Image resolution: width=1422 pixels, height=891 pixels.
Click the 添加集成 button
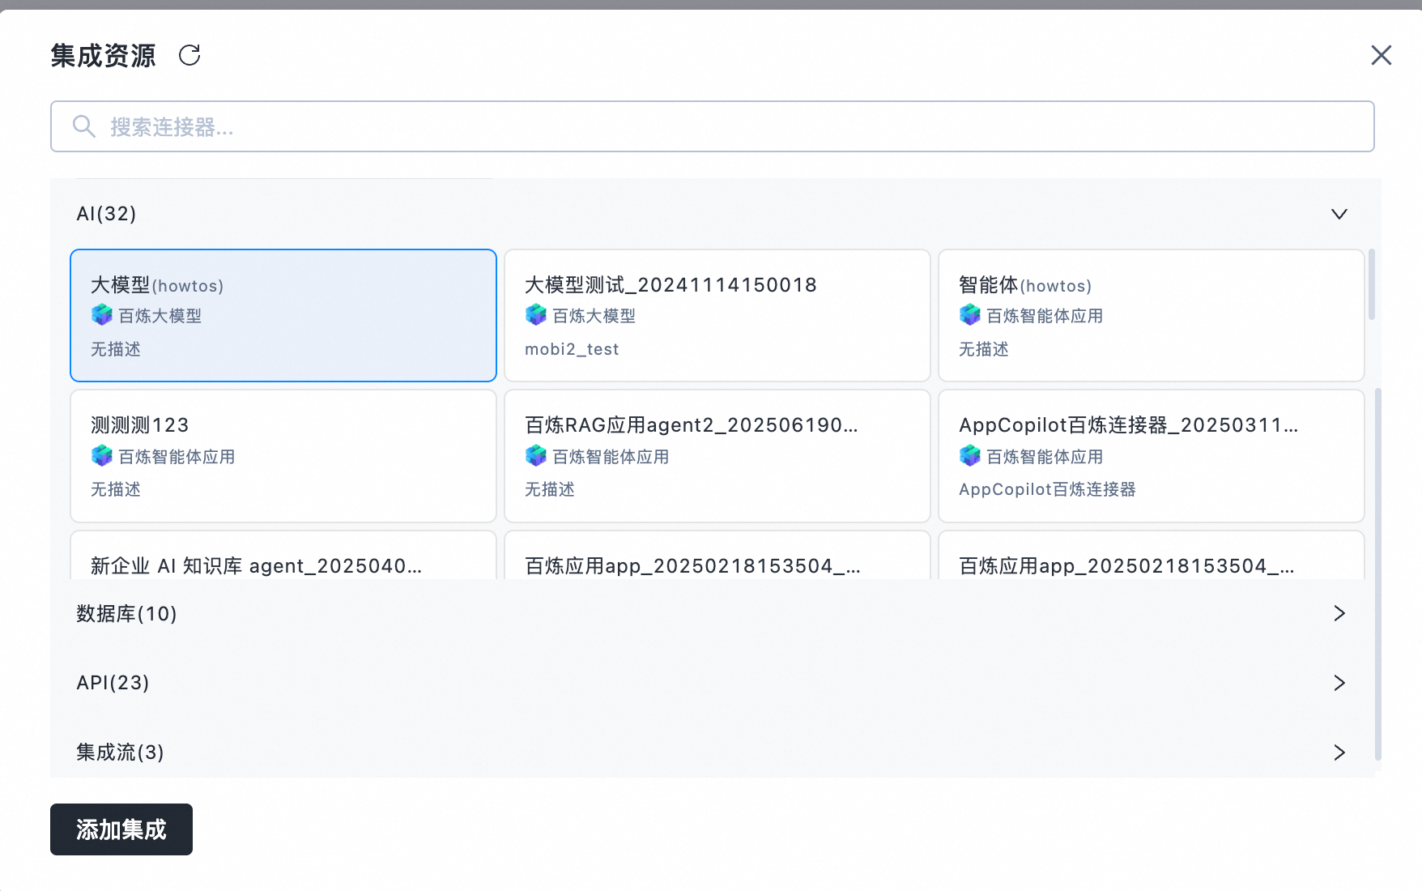[121, 829]
